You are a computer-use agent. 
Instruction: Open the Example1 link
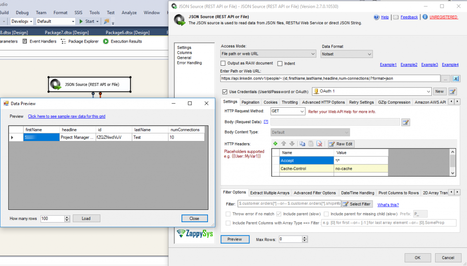[388, 64]
